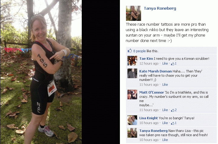Open Kate Marsh Doman's profile picture
This screenshot has width=218, height=144.
(132, 73)
